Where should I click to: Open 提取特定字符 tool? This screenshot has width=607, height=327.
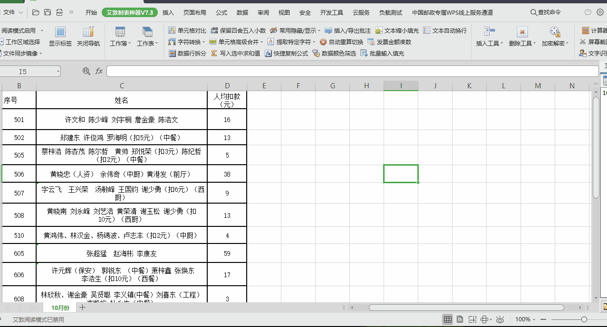pos(291,42)
